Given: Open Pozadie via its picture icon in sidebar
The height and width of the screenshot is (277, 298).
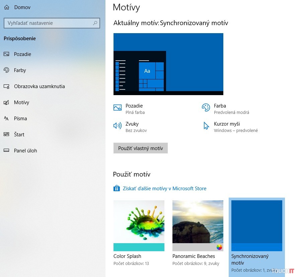Looking at the screenshot, I should click(x=6, y=54).
